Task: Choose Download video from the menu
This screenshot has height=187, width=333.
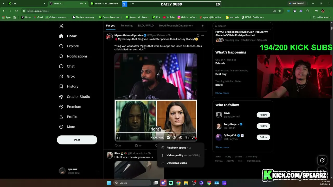Action: pyautogui.click(x=181, y=163)
